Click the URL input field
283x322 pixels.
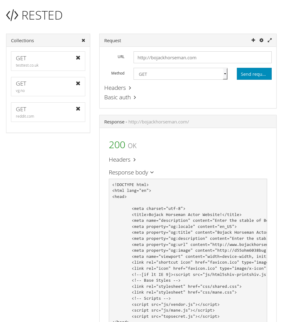pos(202,57)
